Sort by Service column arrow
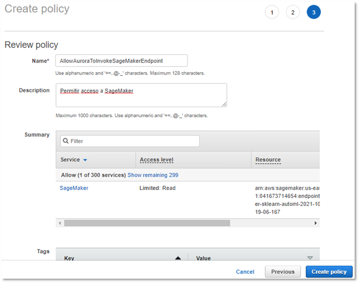 point(85,160)
